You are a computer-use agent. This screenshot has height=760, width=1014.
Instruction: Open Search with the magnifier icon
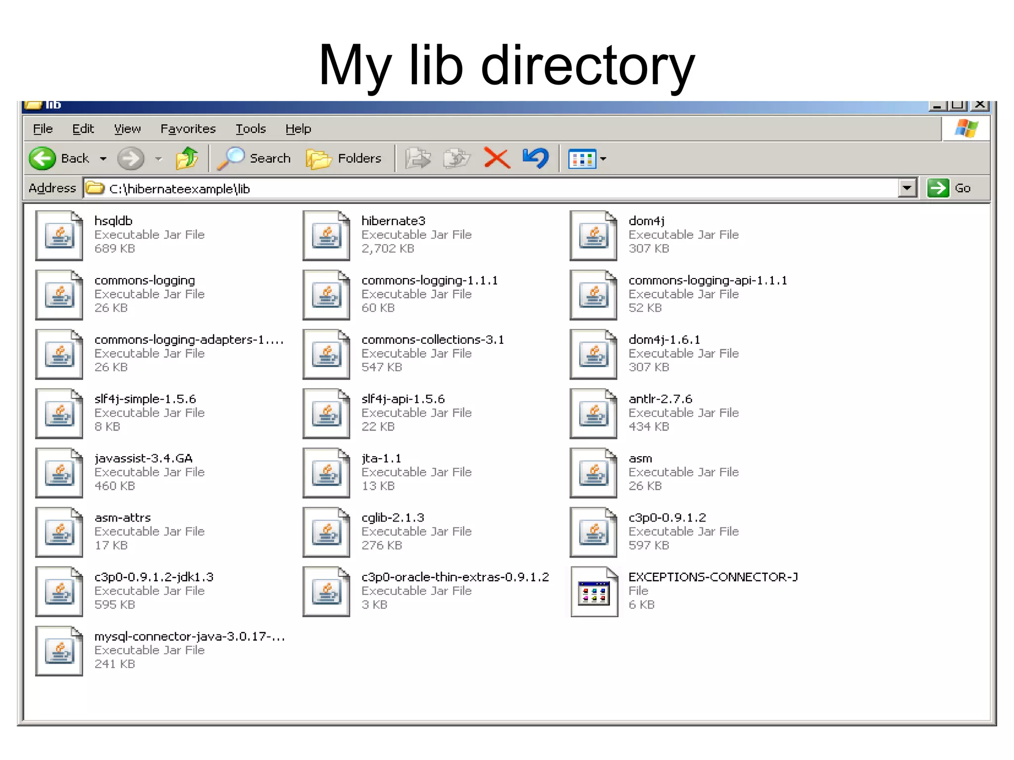click(x=231, y=159)
